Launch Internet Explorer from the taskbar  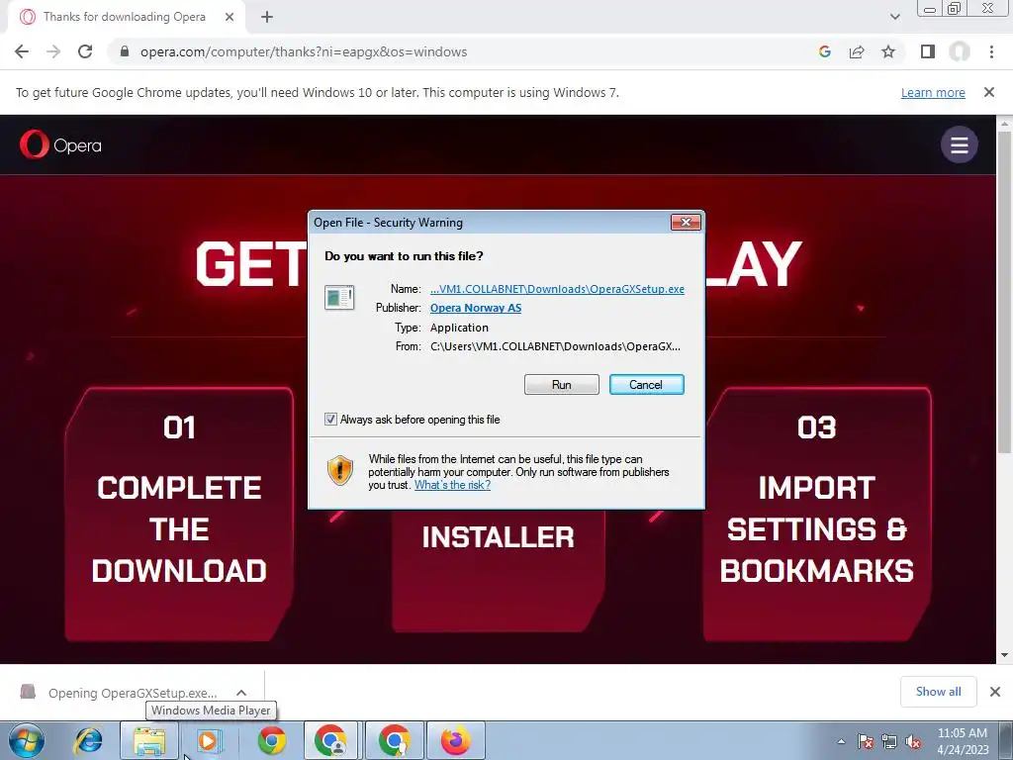click(88, 740)
